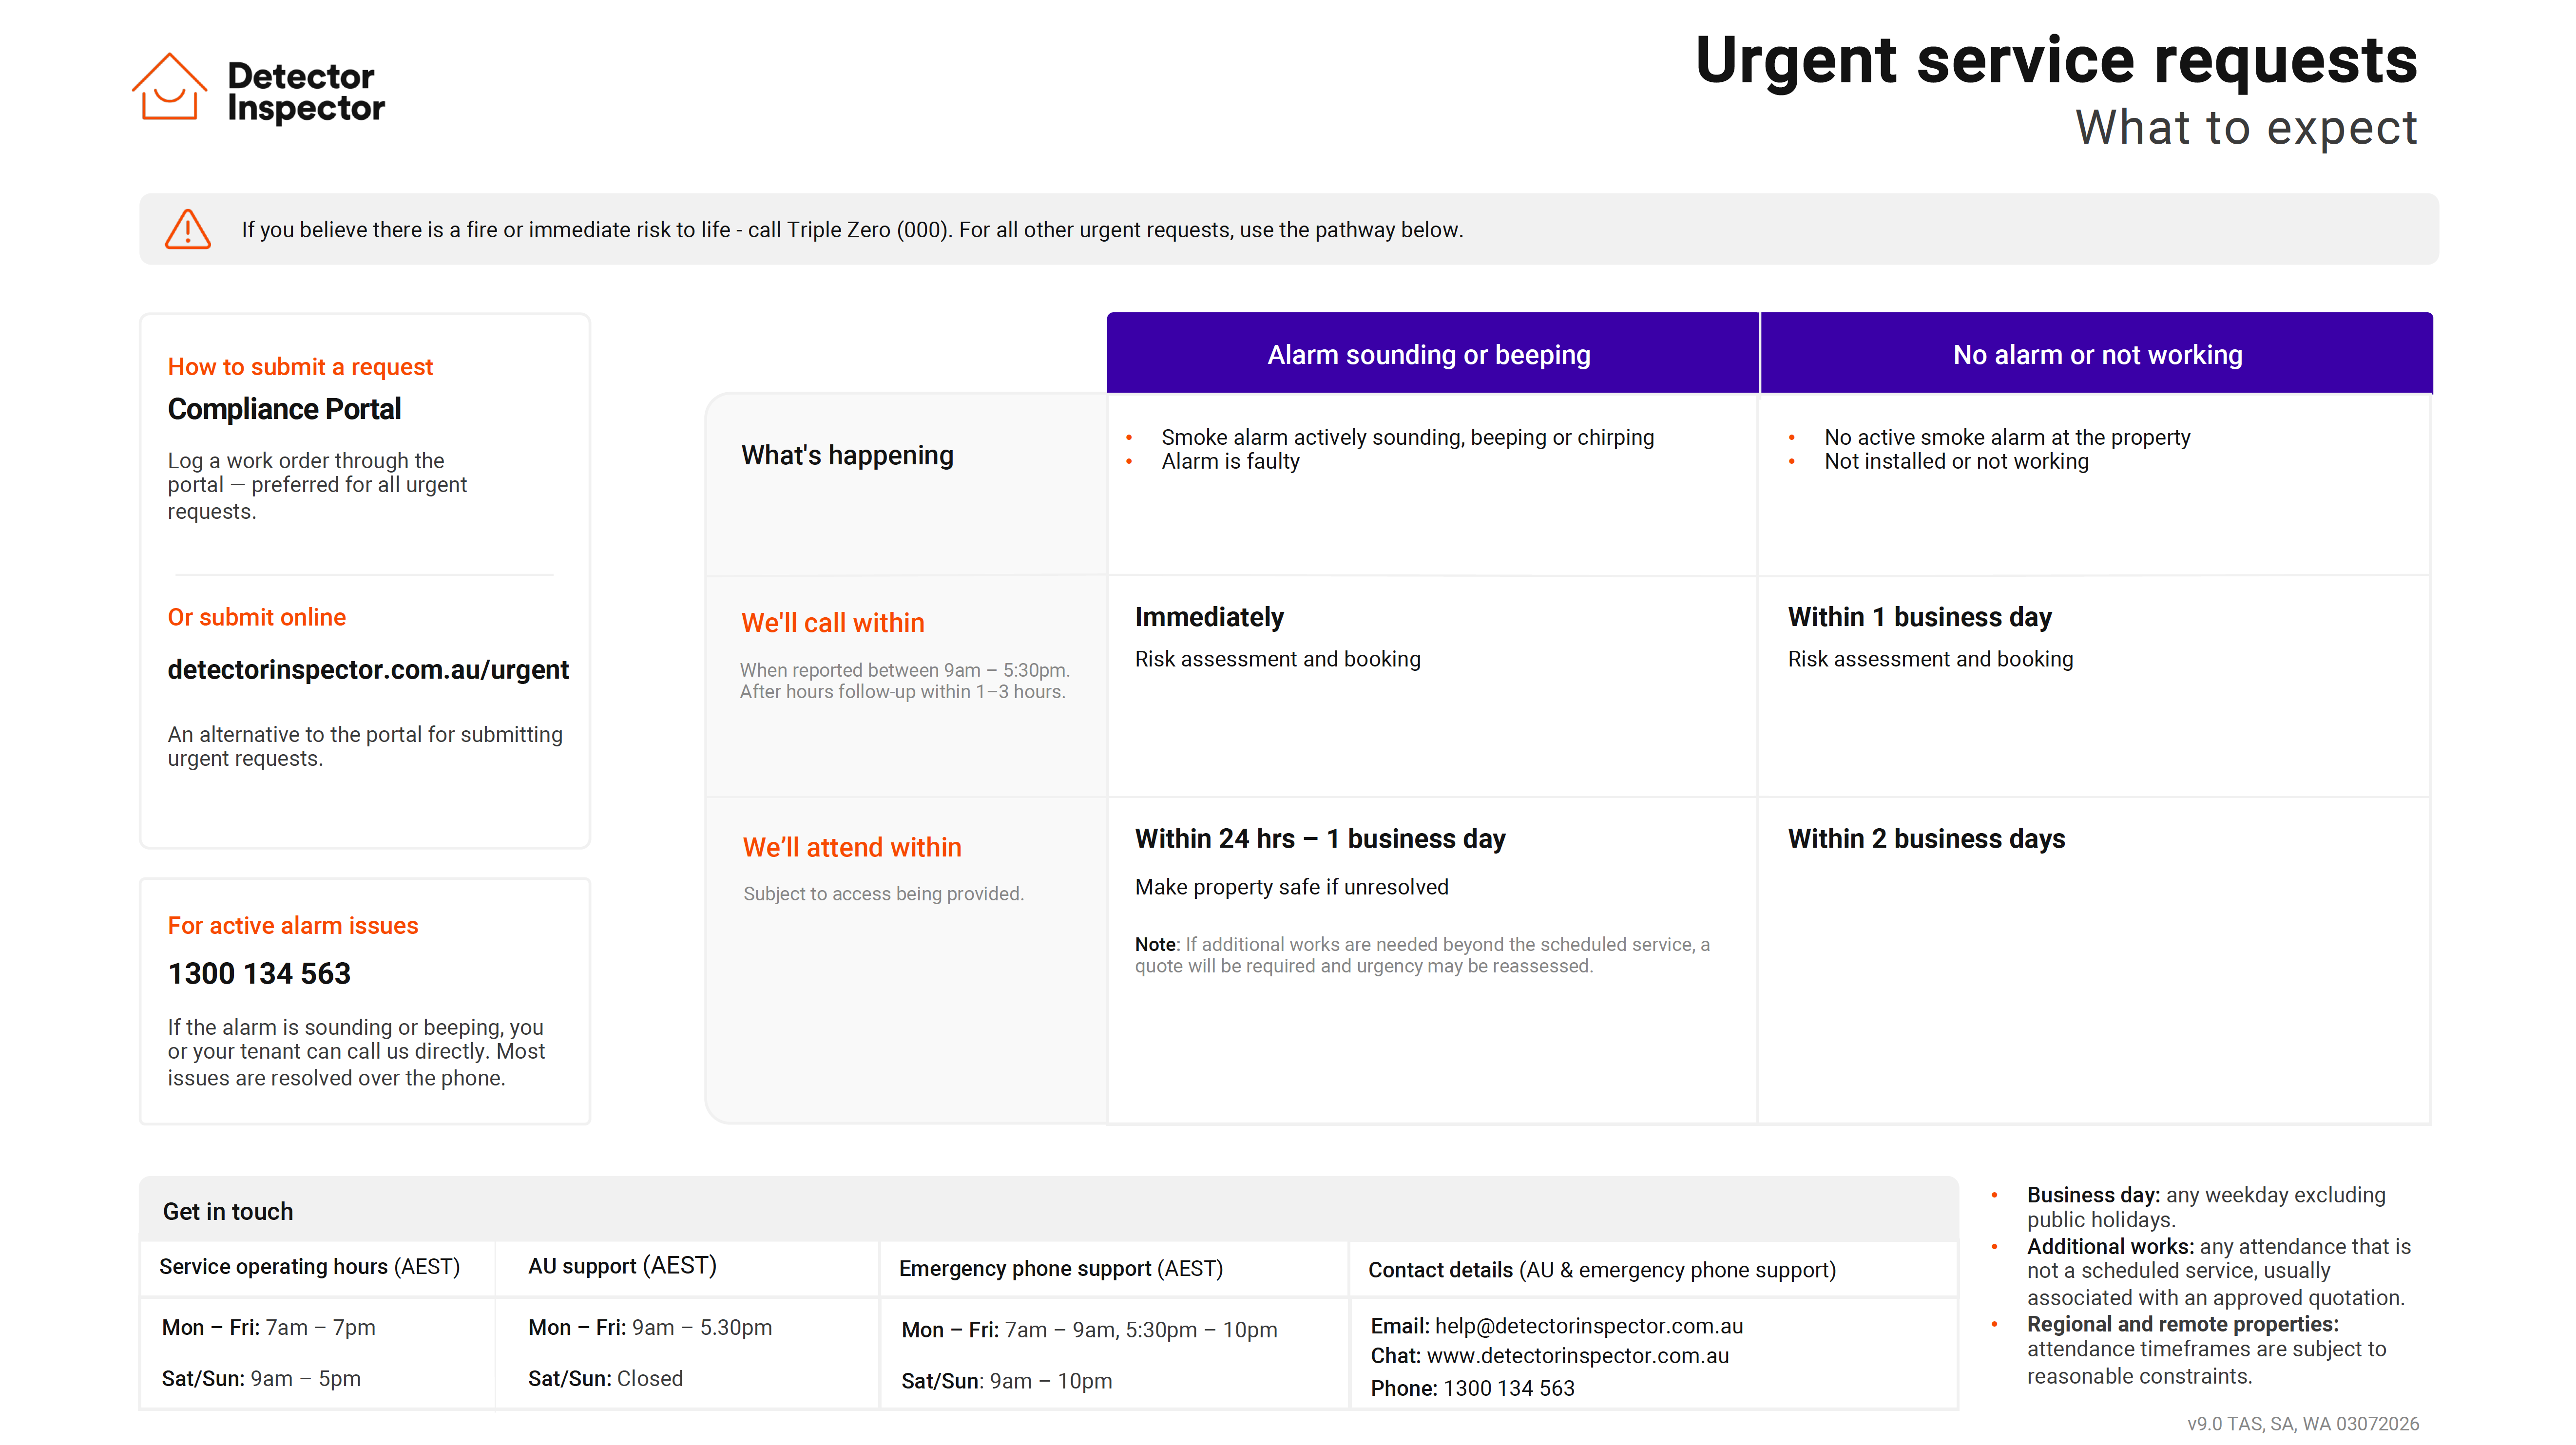This screenshot has height=1445, width=2576.
Task: Click the Detector Inspector house logo icon
Action: coord(169,87)
